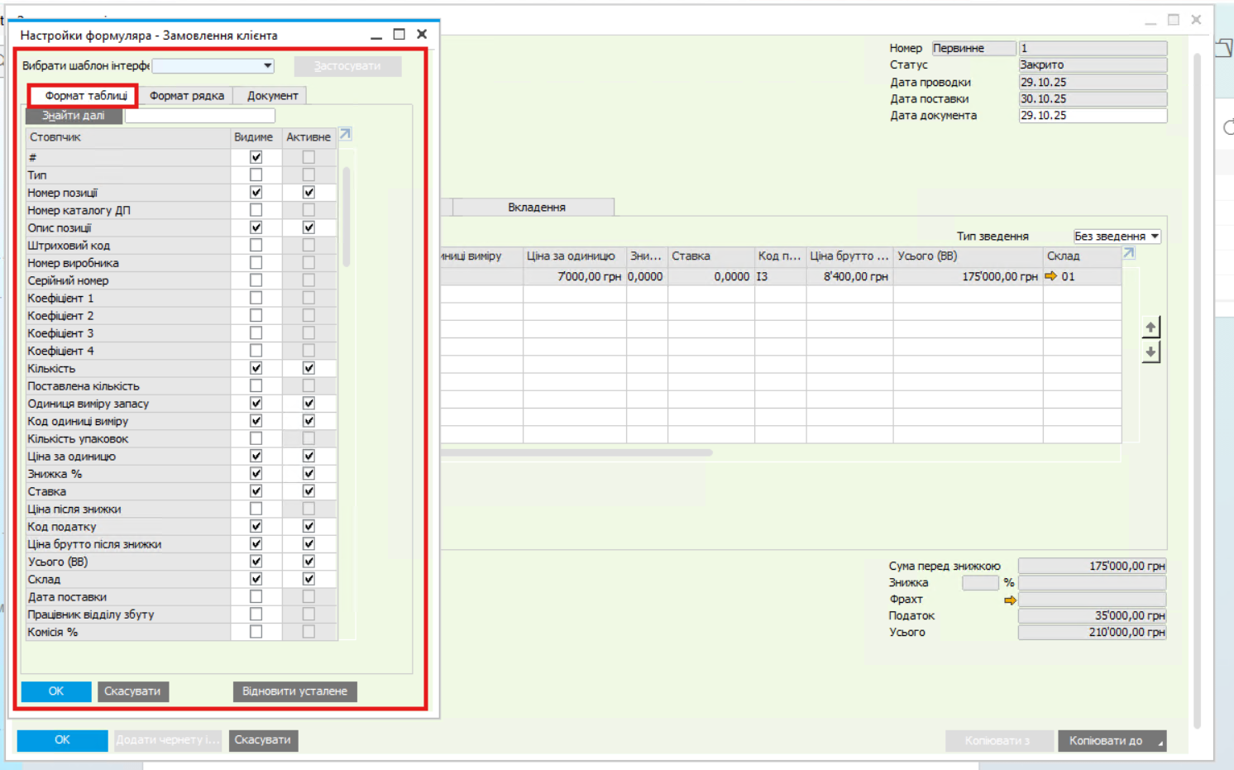
Task: Toggle the Активне checkbox for Знижка %
Action: [x=308, y=474]
